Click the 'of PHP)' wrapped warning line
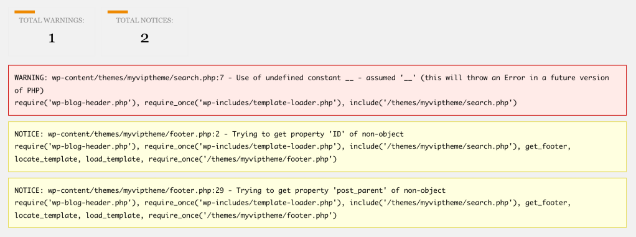The height and width of the screenshot is (237, 636). (x=29, y=90)
